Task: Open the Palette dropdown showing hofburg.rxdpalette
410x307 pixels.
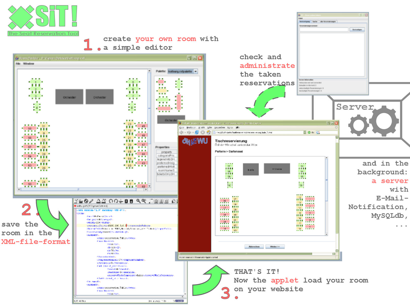Action: (x=196, y=72)
